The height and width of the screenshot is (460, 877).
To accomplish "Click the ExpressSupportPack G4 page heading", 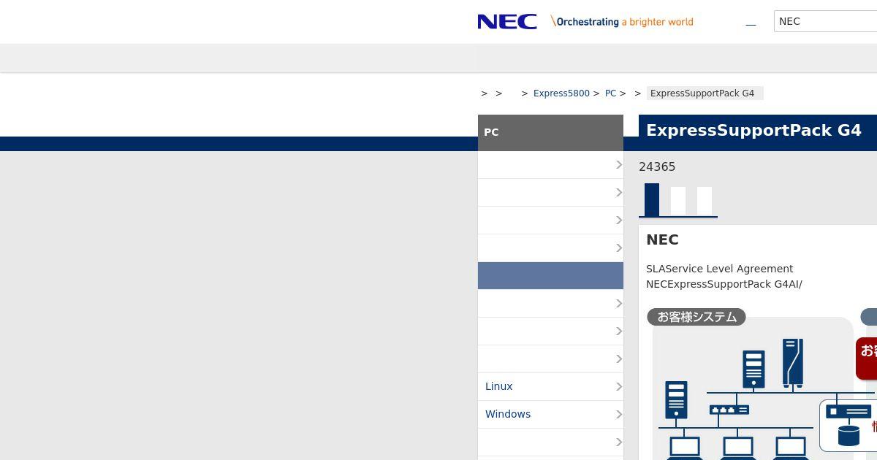I will 753,130.
